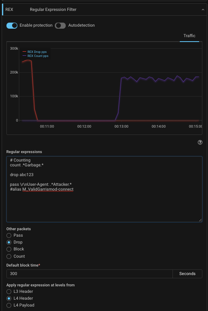Toggle the Enable protection switch

[x=12, y=25]
